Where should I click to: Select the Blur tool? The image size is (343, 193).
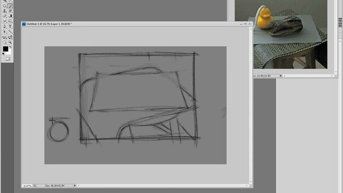[x=4, y=21]
